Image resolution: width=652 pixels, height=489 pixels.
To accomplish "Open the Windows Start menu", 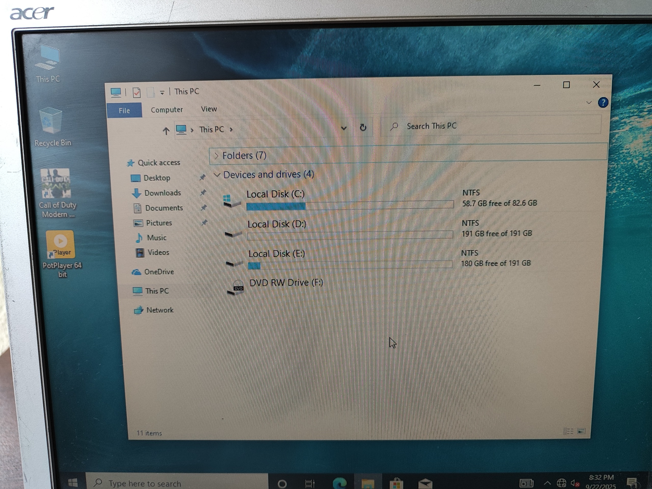I will [73, 482].
